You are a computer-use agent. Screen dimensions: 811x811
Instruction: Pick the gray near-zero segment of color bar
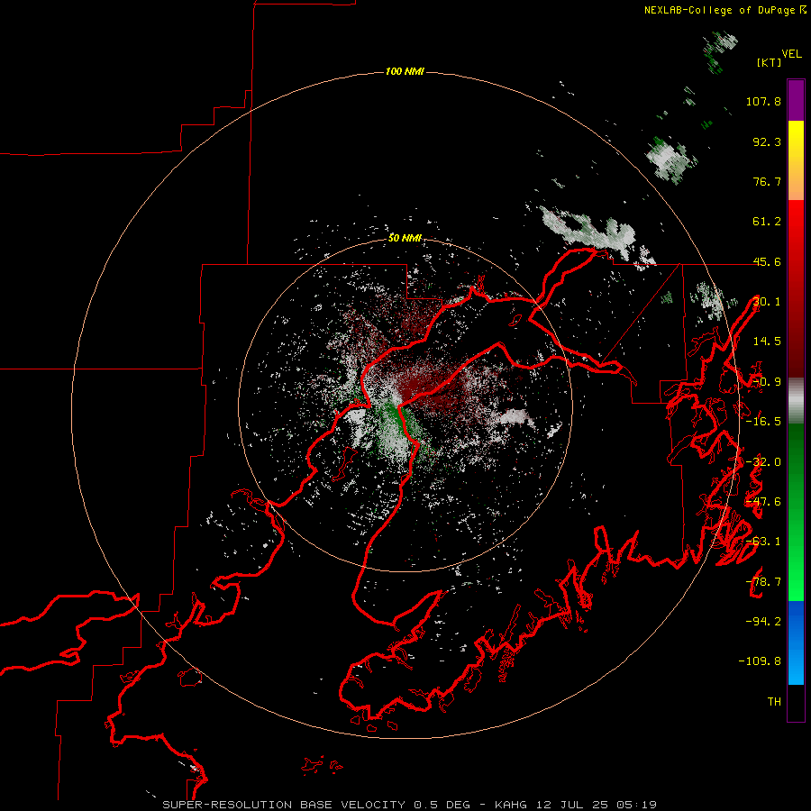796,400
